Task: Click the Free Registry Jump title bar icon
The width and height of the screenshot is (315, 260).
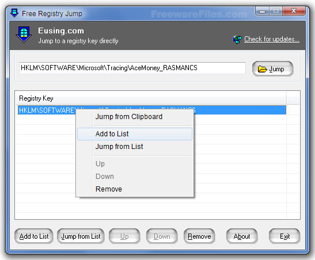Action: (14, 13)
